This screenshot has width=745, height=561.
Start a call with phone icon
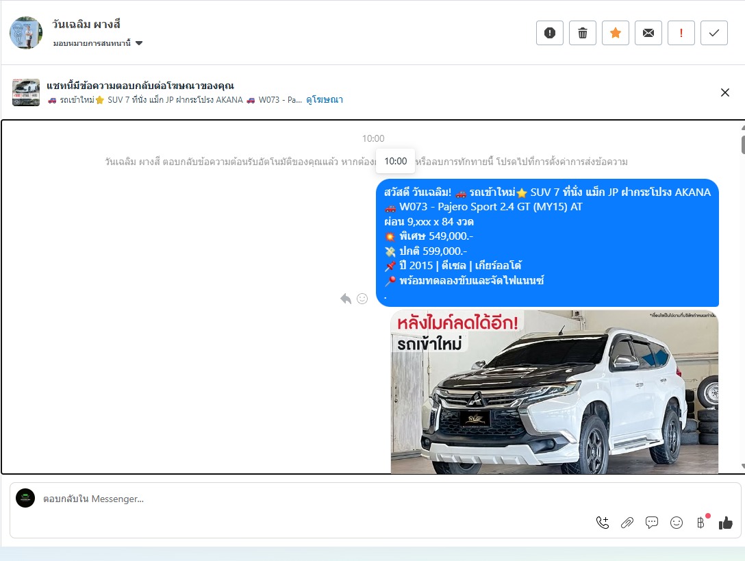point(603,523)
